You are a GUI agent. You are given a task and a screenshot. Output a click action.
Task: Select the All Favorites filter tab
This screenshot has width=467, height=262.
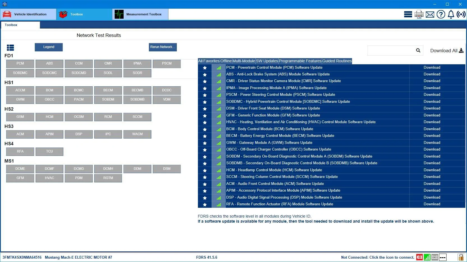[x=209, y=61]
